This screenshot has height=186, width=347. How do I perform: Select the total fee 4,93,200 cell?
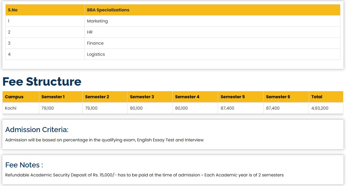click(319, 108)
